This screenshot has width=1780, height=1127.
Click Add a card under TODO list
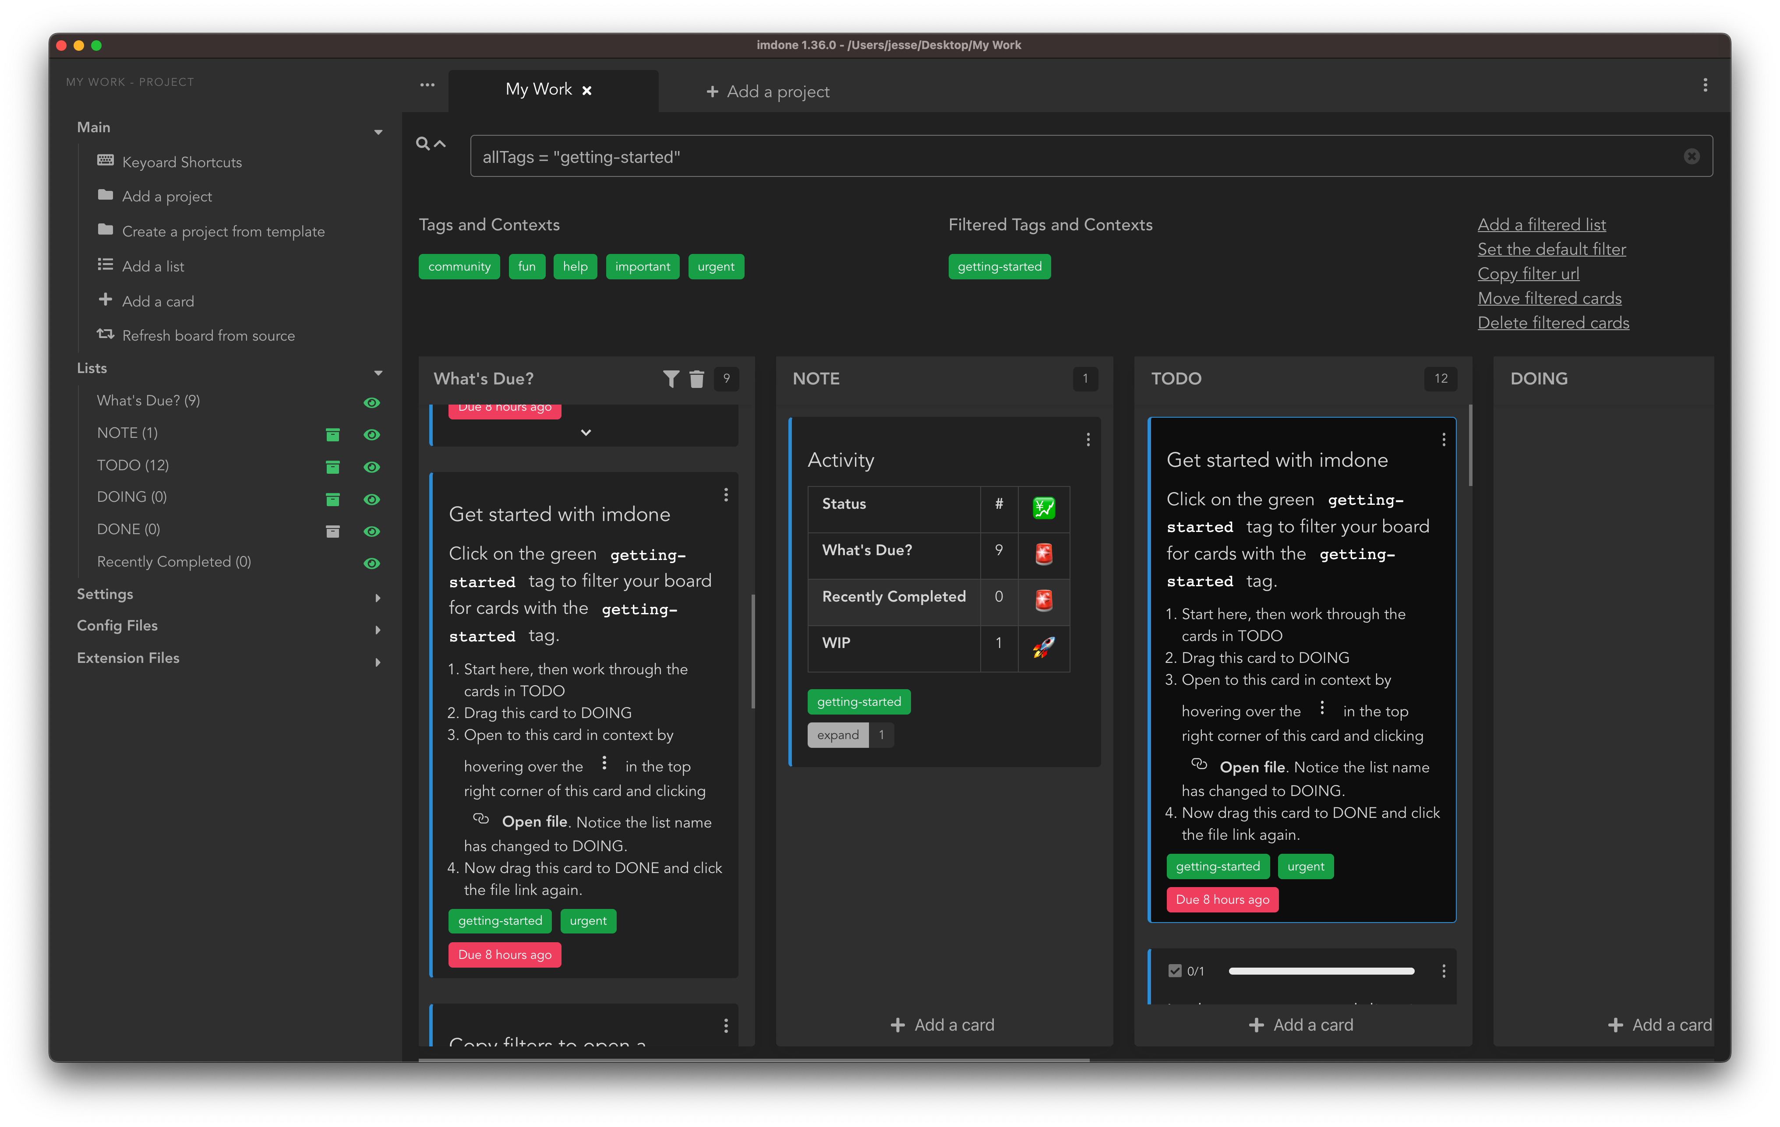tap(1301, 1025)
